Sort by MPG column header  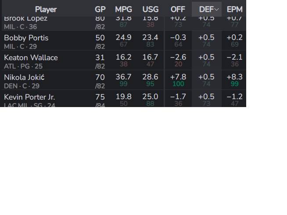click(x=124, y=10)
